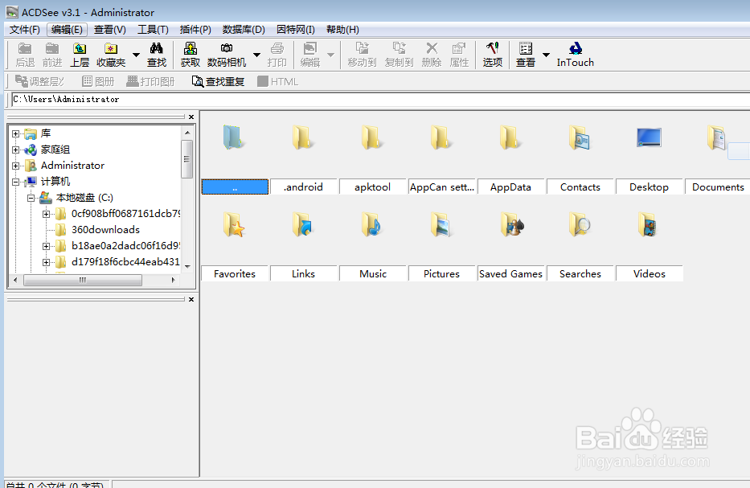Screen dimensions: 750x488
Task: Click the tree horizontal scrollbar thumb
Action: tap(83, 280)
